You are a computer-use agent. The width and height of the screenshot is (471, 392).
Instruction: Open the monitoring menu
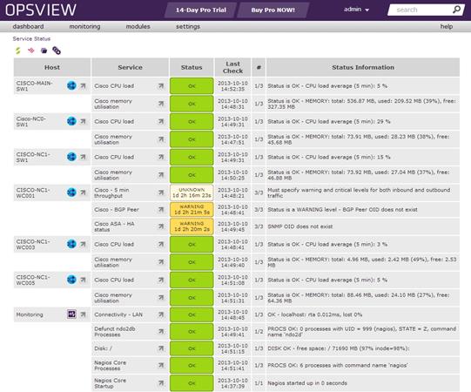tap(84, 26)
